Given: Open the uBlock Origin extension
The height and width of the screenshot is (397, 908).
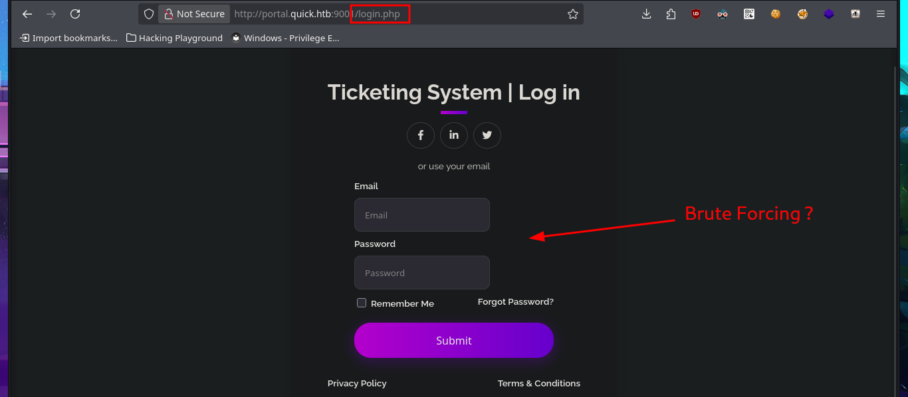Looking at the screenshot, I should [x=696, y=14].
